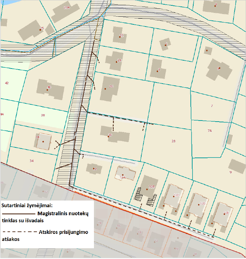
Task: Click the parcel labeled 34
Action: pos(32,161)
